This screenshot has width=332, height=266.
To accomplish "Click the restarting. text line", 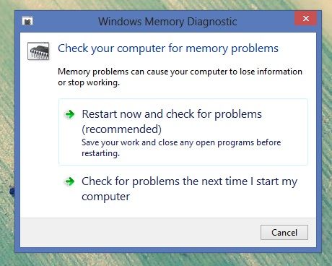I will pos(100,153).
